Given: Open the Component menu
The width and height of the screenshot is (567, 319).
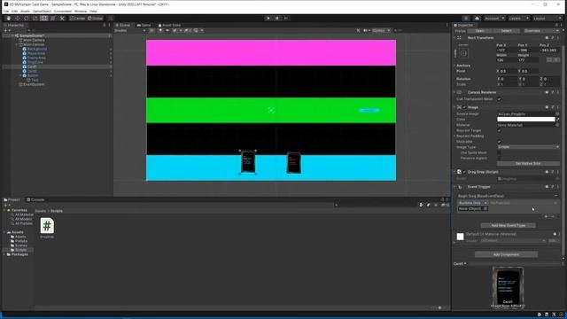Looking at the screenshot, I should [63, 12].
